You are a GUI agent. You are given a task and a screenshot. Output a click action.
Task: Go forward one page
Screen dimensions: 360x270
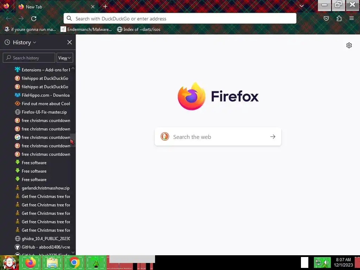pos(21,19)
